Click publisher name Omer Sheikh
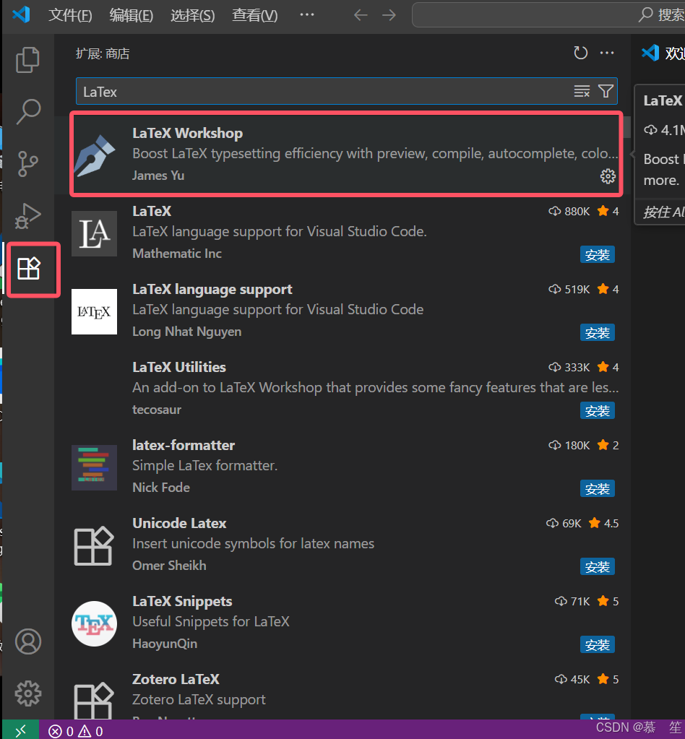This screenshot has width=685, height=739. [x=169, y=566]
